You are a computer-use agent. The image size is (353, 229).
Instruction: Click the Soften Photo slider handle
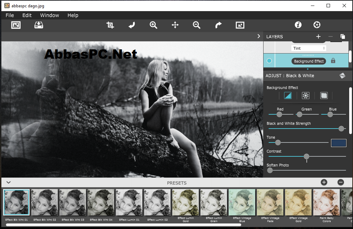pos(270,170)
